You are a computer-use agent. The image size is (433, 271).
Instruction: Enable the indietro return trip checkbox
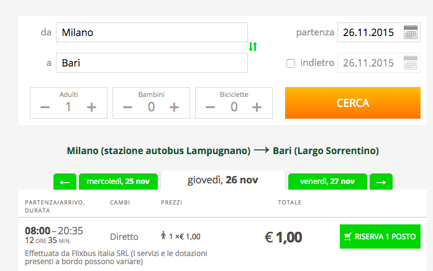[x=290, y=63]
